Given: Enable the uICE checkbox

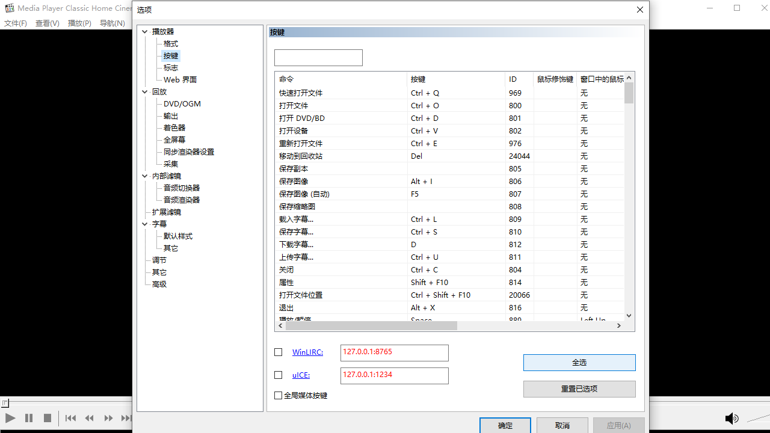Looking at the screenshot, I should point(278,375).
